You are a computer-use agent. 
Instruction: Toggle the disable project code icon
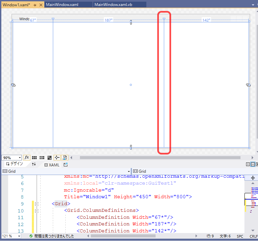click(65, 158)
